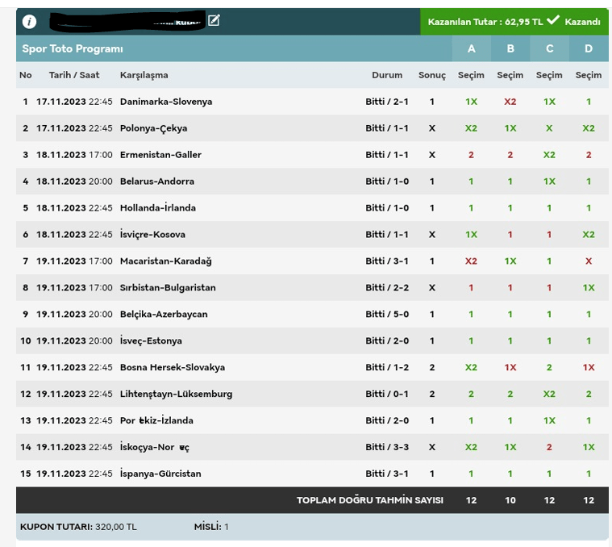This screenshot has height=547, width=612.
Task: Click the Tarih / Saat column header
Action: [74, 75]
